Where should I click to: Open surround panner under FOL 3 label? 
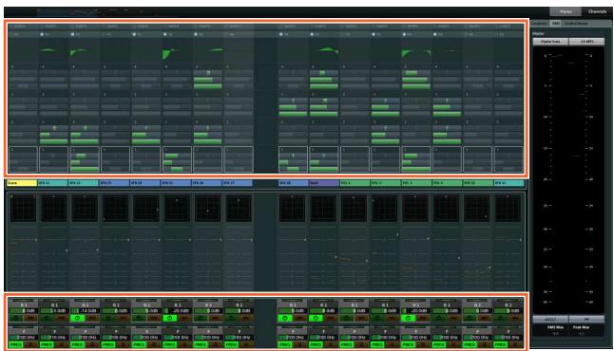click(x=415, y=209)
